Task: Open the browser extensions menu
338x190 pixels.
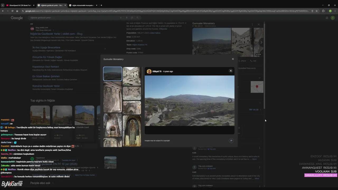Action: [323, 11]
